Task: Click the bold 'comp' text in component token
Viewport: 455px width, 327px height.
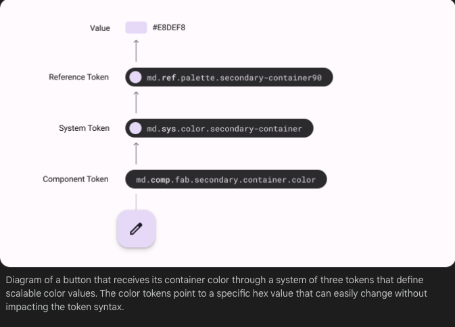Action: click(160, 180)
